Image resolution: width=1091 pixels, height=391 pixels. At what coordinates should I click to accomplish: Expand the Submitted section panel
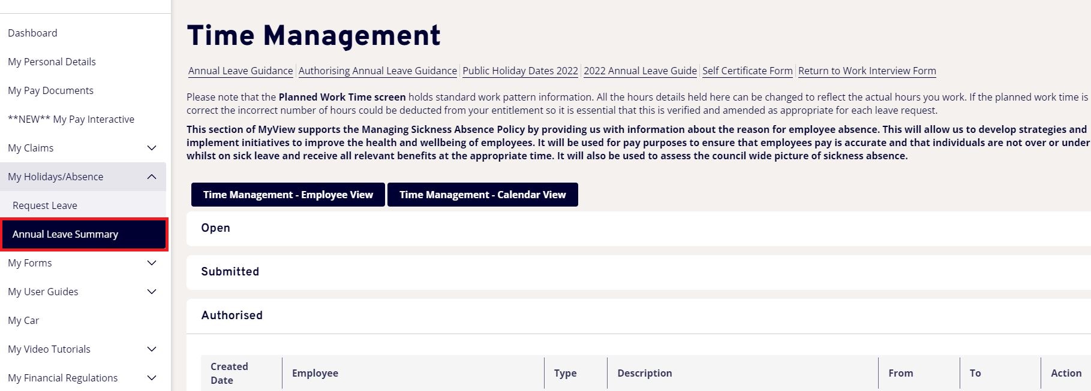(x=230, y=272)
